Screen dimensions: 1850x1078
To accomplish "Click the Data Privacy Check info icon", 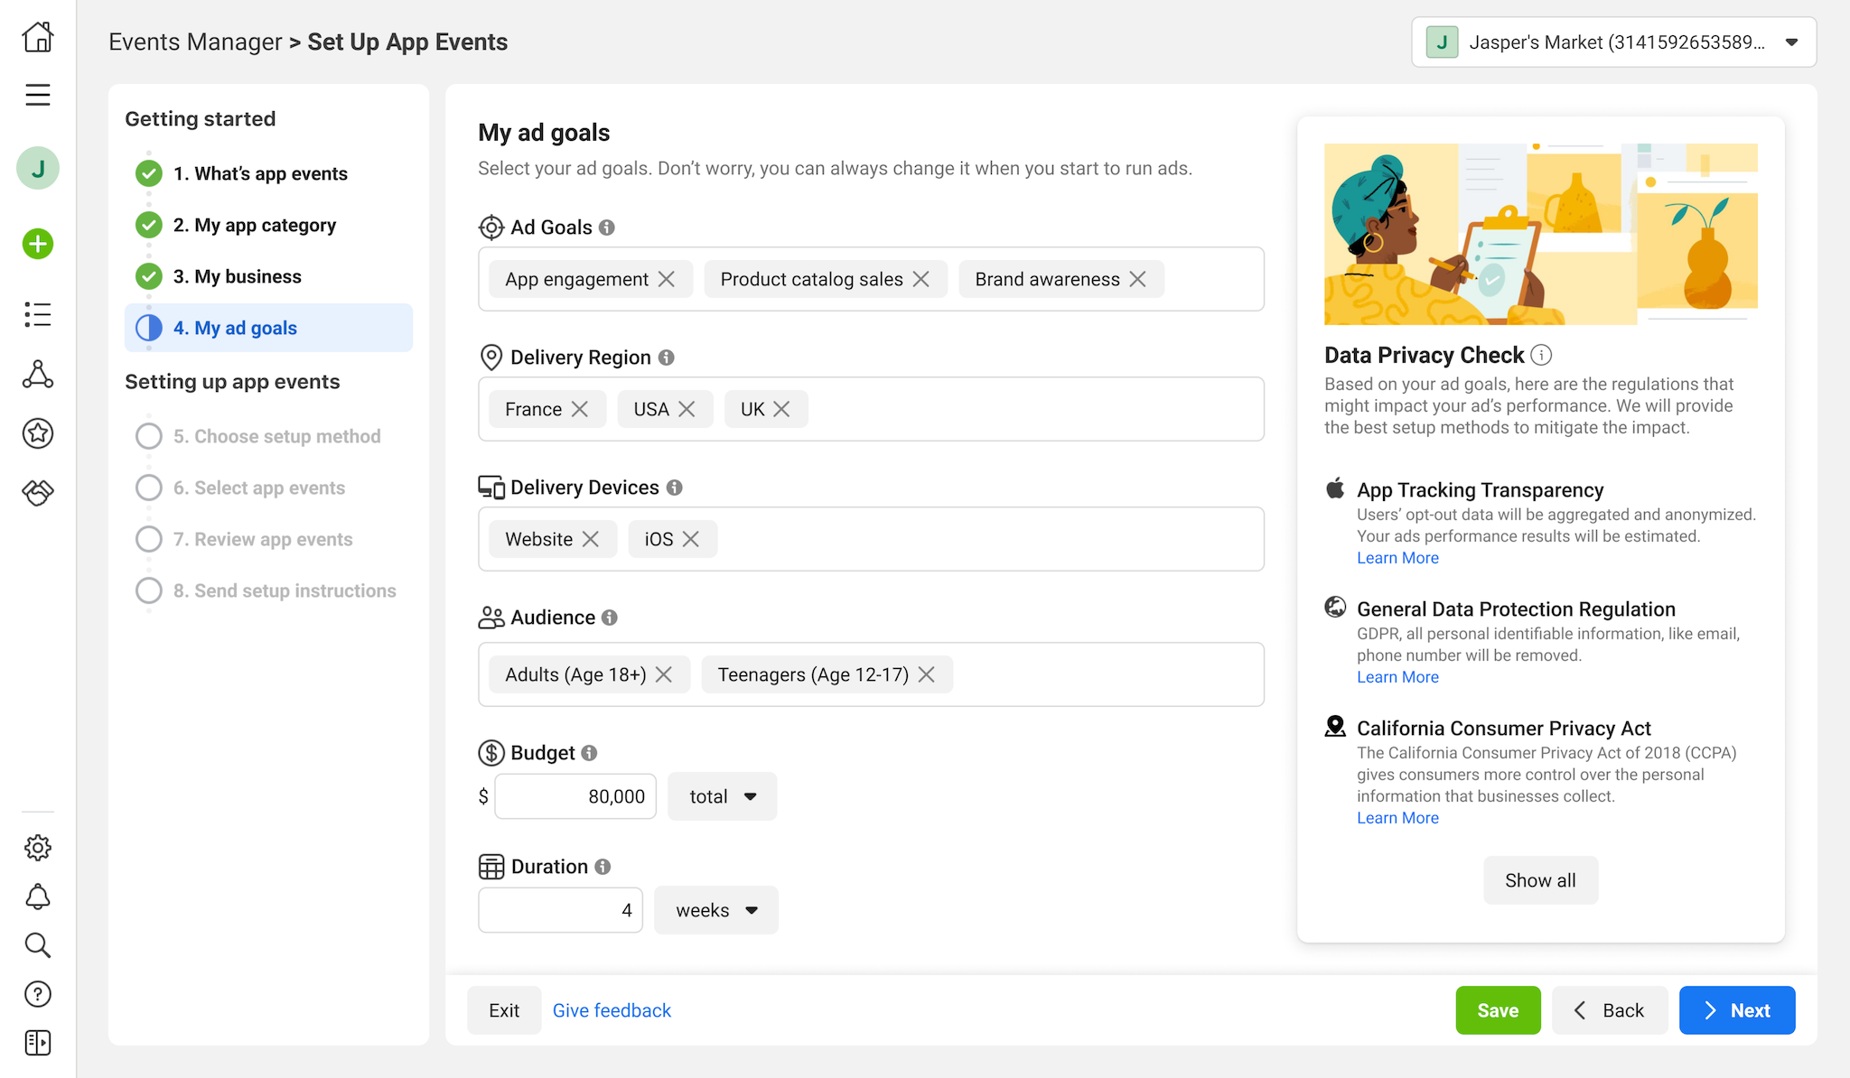I will tap(1542, 355).
